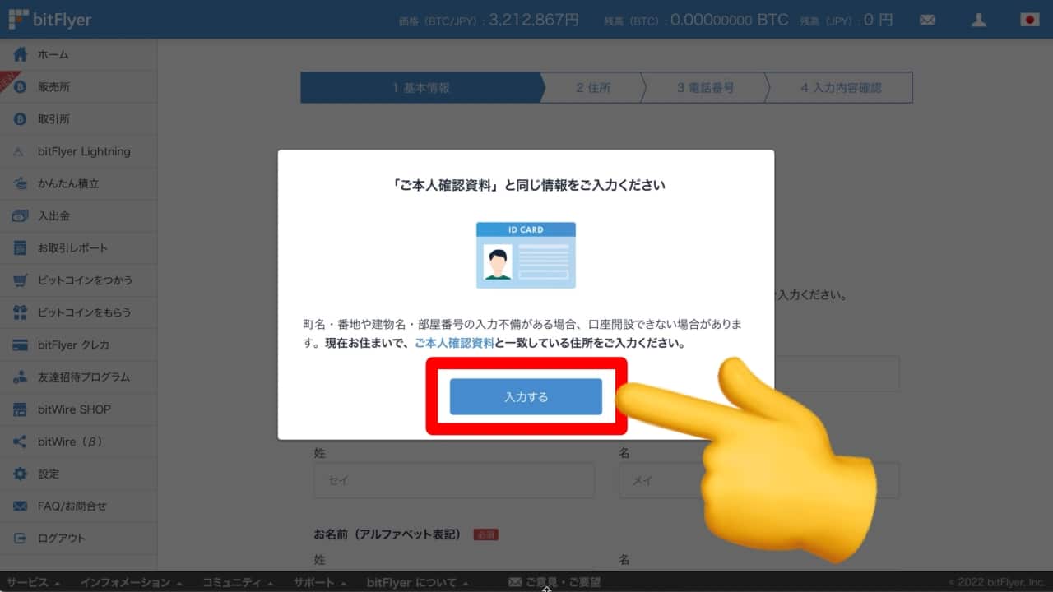Viewport: 1053px width, 592px height.
Task: Click the ログアウト exit icon
Action: click(21, 539)
